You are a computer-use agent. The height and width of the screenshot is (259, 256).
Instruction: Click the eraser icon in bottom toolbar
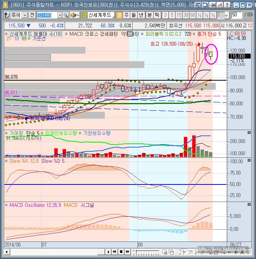click(x=248, y=252)
